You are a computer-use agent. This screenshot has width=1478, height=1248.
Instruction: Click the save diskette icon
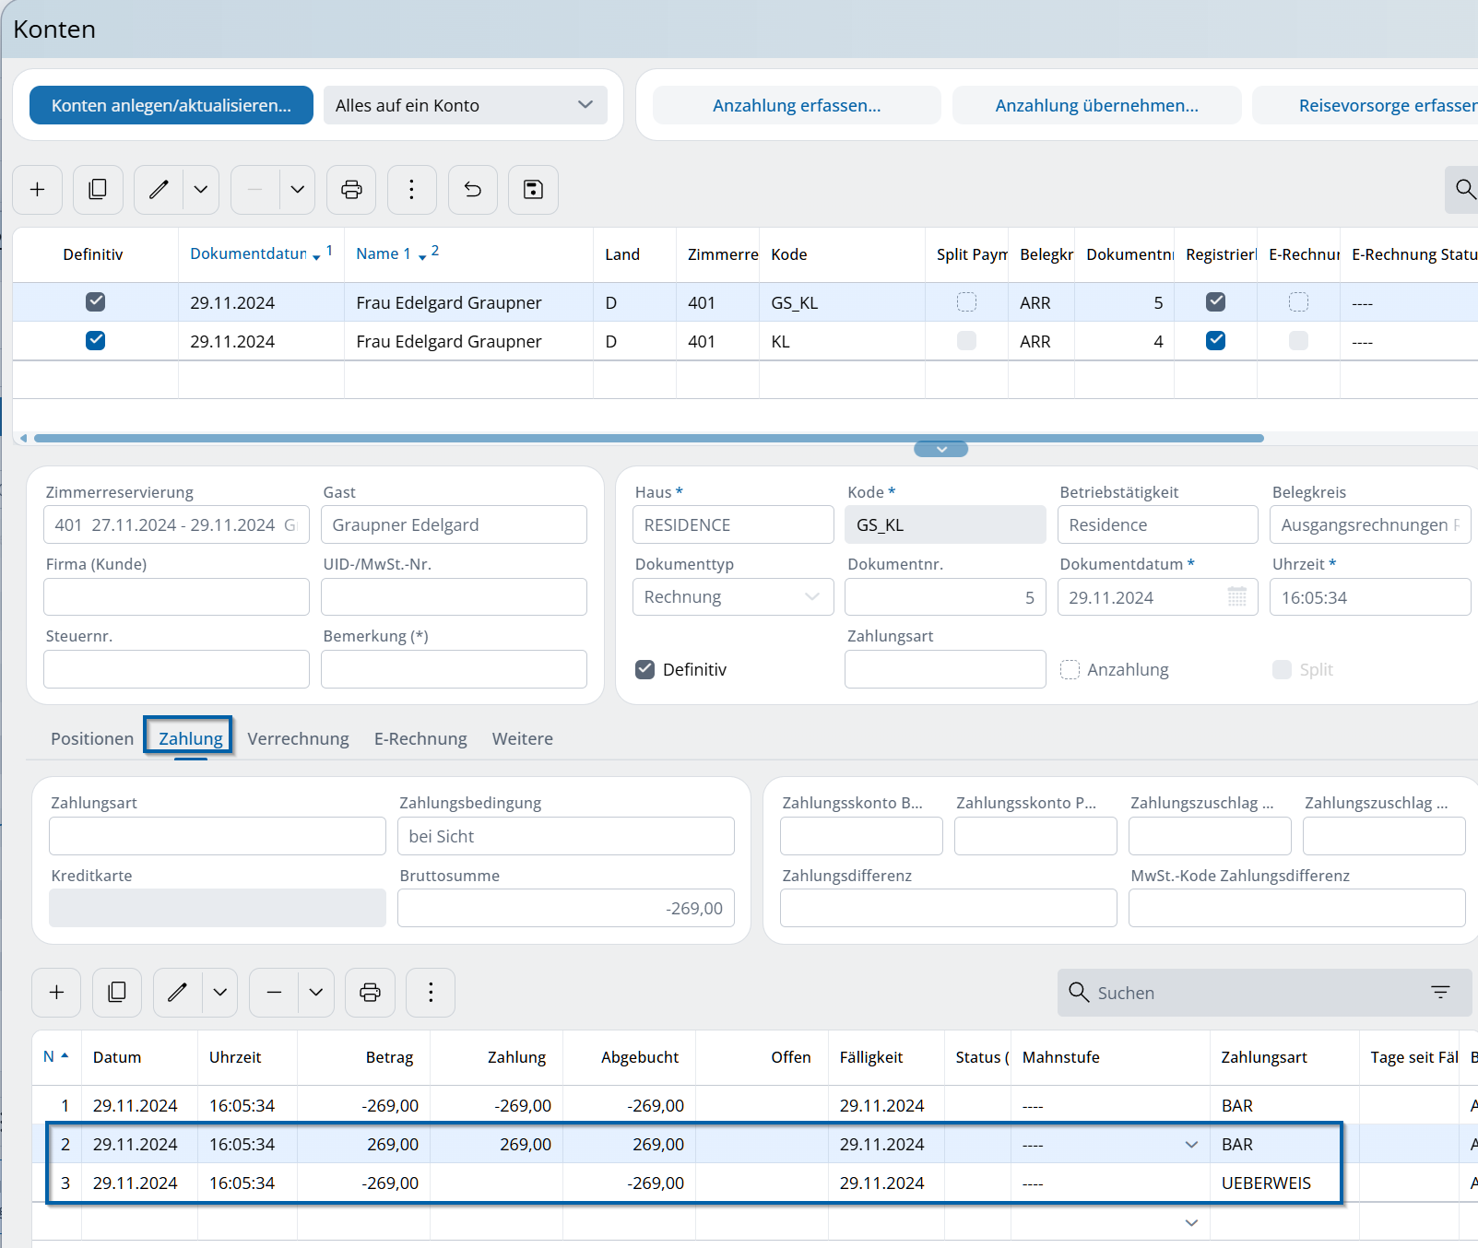[533, 190]
